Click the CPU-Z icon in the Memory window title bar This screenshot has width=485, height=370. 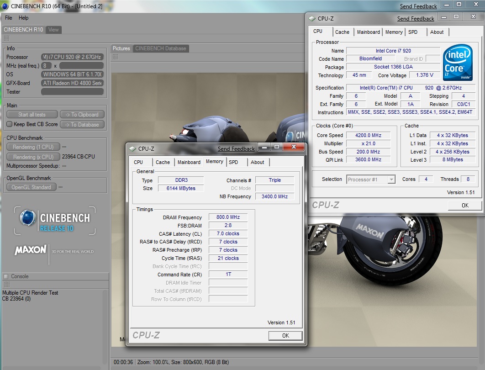pyautogui.click(x=133, y=149)
